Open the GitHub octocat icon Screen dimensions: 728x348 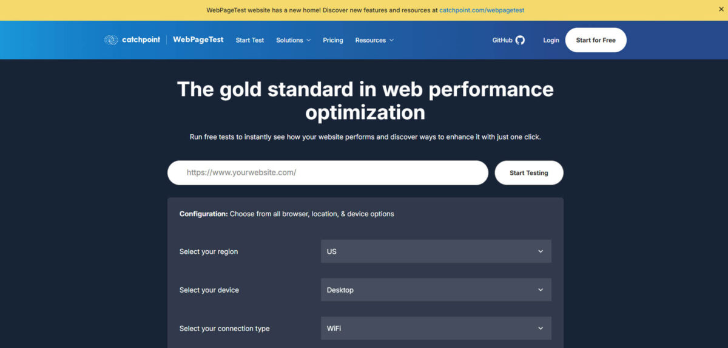[520, 40]
